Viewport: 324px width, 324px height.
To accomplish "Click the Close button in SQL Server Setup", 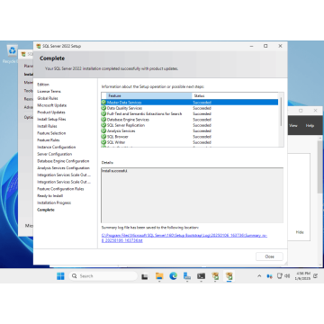I will point(269,256).
